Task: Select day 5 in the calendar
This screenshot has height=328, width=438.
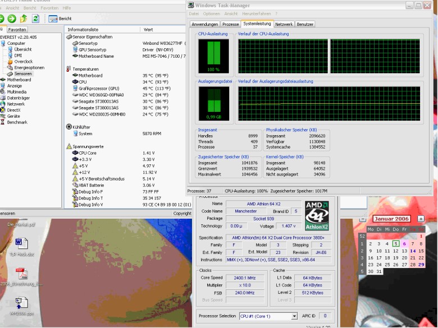Action: (395, 244)
